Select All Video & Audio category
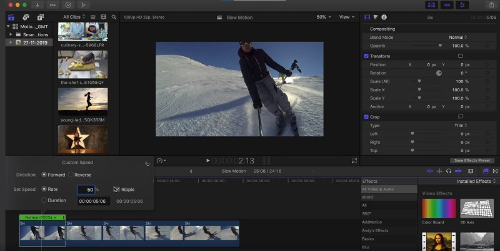Viewport: 500px width, 251px height. (389, 190)
